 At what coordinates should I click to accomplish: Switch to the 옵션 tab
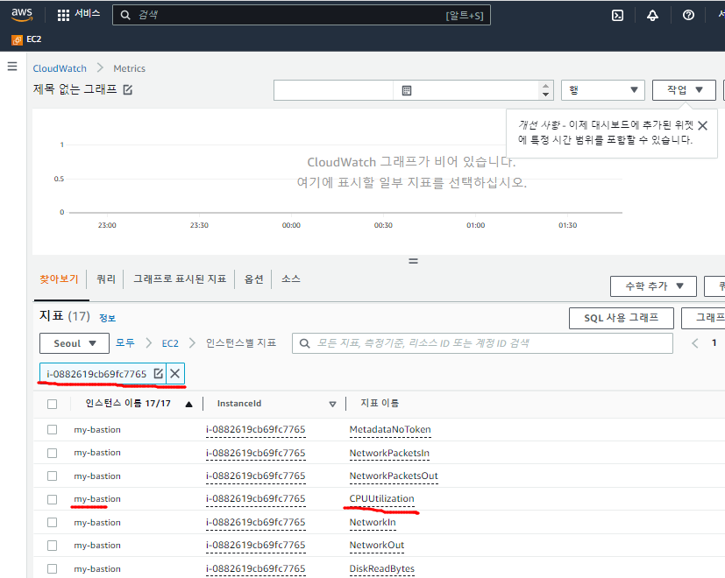pos(254,279)
